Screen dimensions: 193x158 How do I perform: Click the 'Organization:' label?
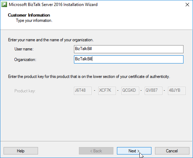coord(25,60)
